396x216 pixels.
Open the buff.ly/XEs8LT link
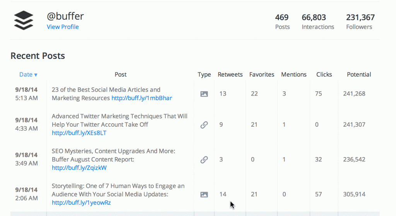pos(79,133)
